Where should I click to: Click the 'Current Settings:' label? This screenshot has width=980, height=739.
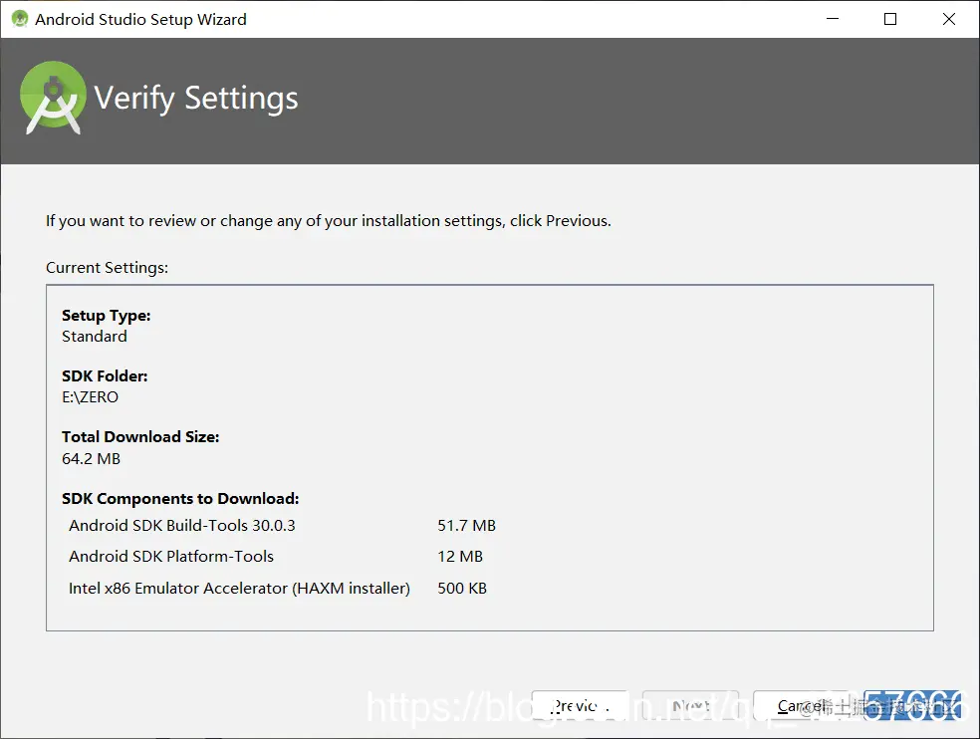[107, 268]
